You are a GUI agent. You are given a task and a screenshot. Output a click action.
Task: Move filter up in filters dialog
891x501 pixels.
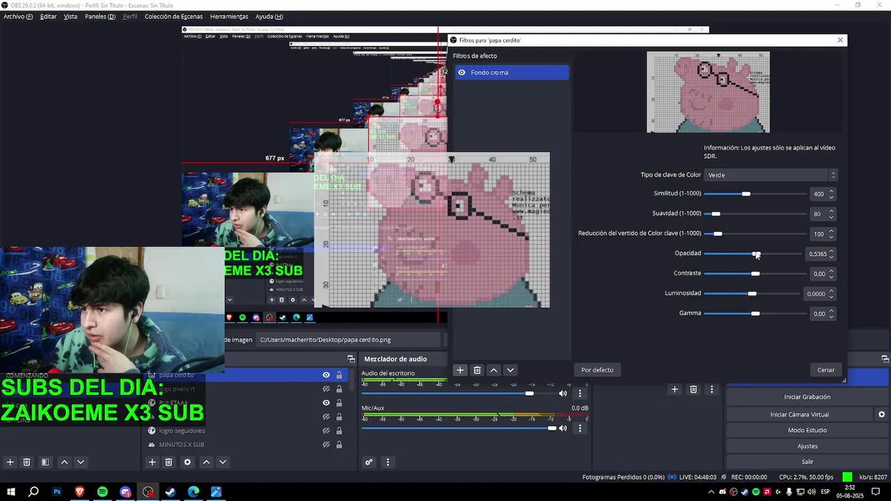pyautogui.click(x=494, y=370)
